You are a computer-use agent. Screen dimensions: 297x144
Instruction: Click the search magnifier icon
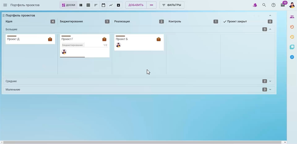coord(264,5)
